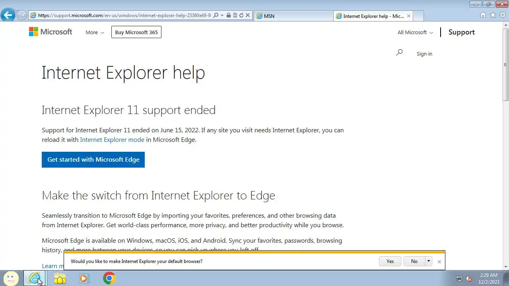Dismiss the default browser notification bar
This screenshot has width=509, height=286.
pyautogui.click(x=439, y=261)
